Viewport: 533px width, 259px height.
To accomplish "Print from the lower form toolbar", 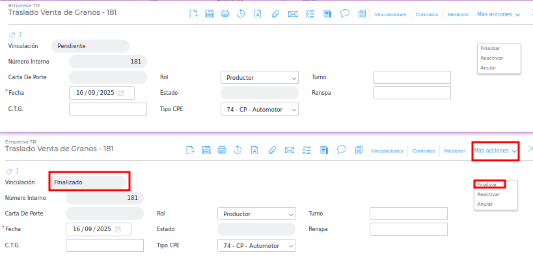I will tap(222, 150).
